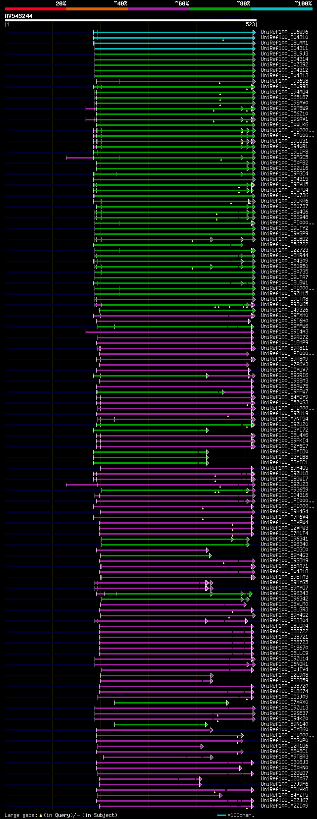
Task: Click the orange ~40% legend segment
Action: click(97, 9)
